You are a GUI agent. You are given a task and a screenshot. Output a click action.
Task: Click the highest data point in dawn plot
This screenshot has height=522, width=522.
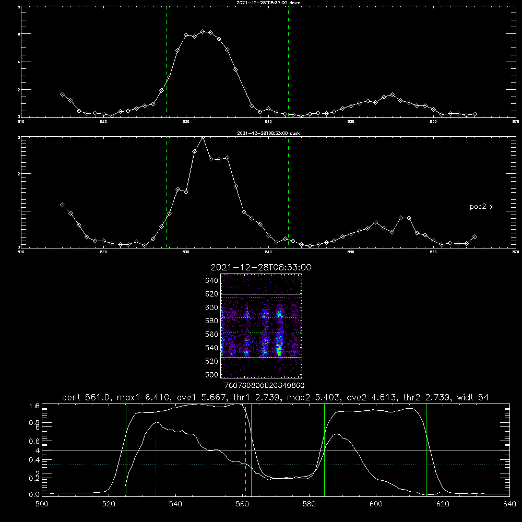point(203,32)
